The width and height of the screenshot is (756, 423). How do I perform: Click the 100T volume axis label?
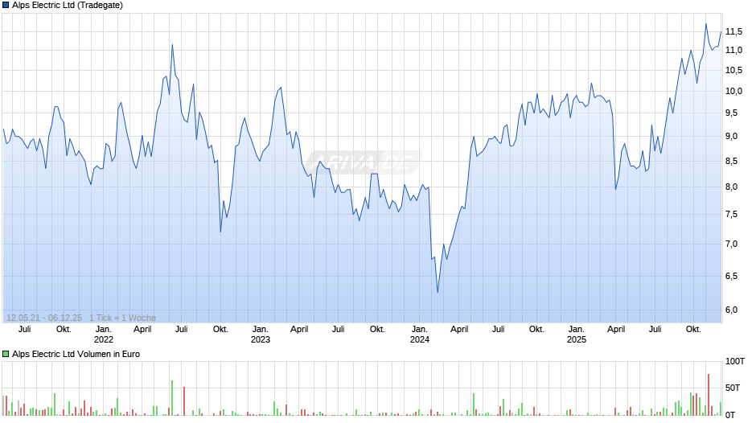735,361
